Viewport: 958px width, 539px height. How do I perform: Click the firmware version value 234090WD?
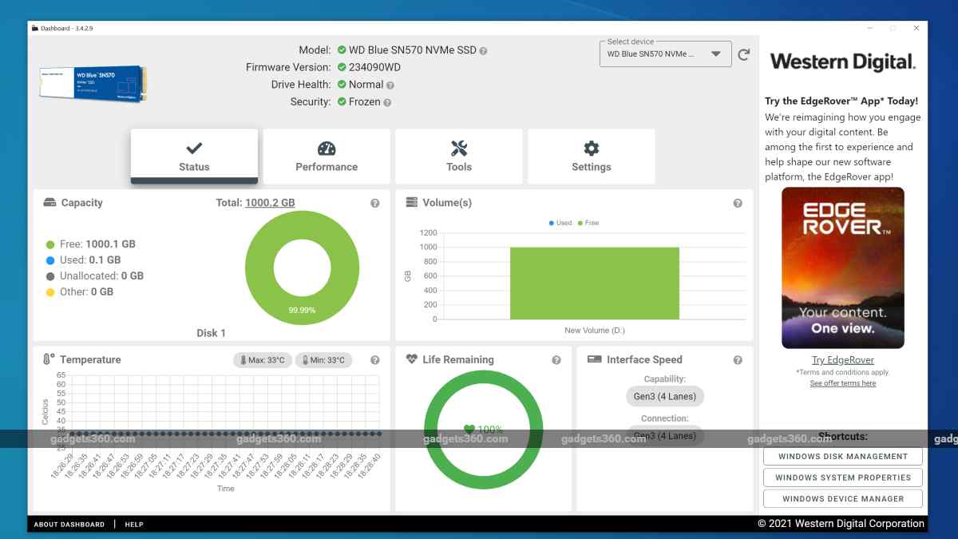375,67
